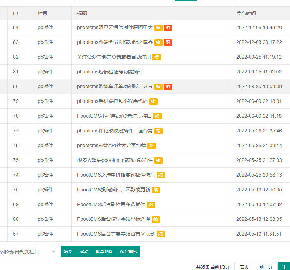This screenshot has height=270, width=290.
Task: Click the red 图 badge on article 83
Action: click(168, 42)
